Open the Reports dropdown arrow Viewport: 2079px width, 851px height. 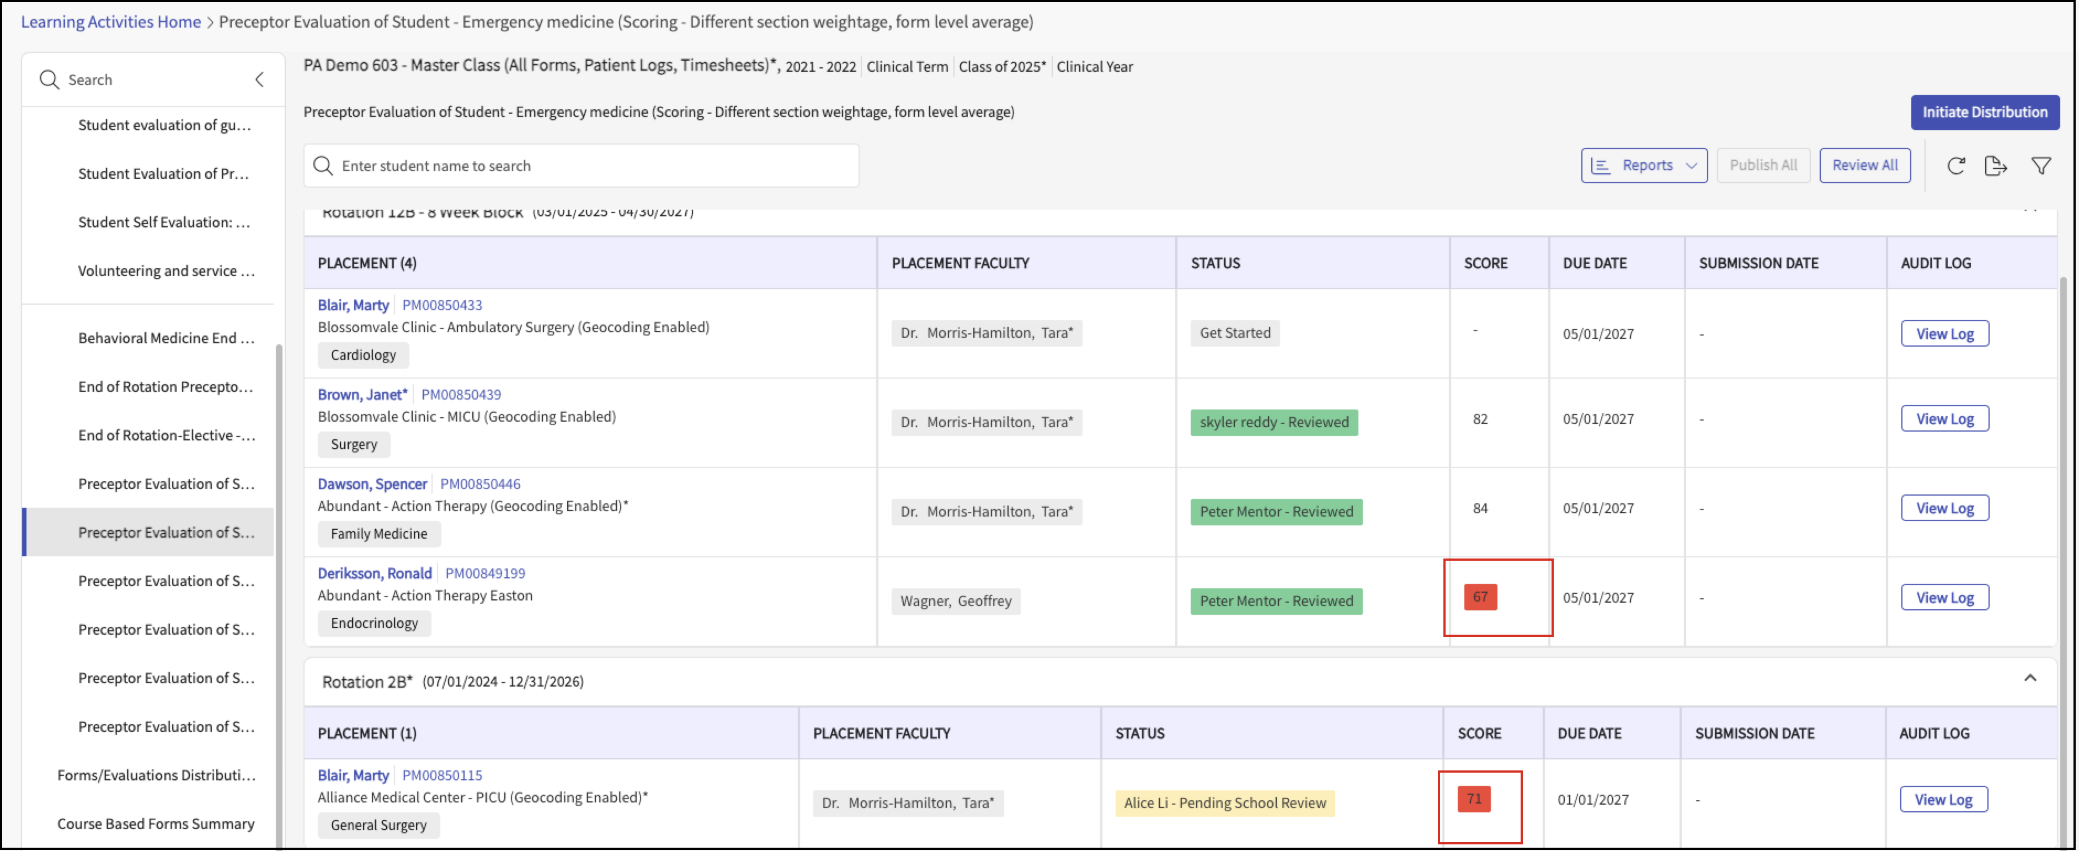click(1692, 166)
